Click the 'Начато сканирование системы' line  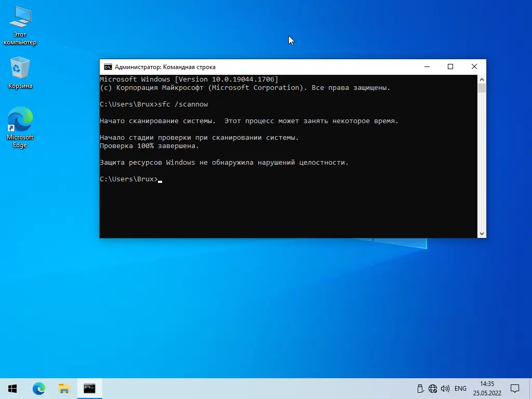249,121
